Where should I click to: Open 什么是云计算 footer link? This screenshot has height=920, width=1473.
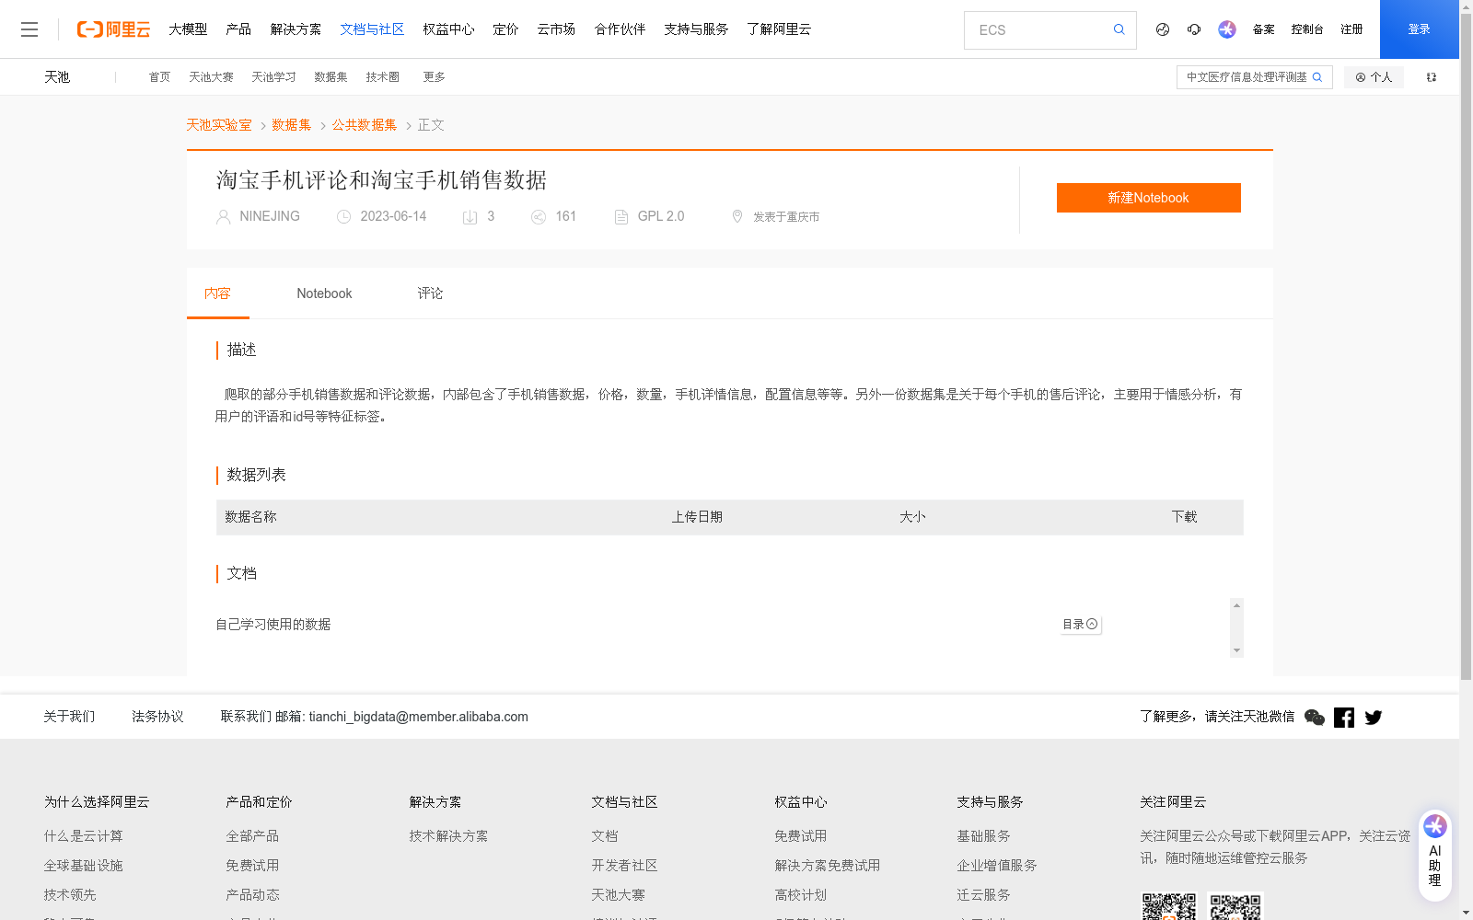click(83, 836)
